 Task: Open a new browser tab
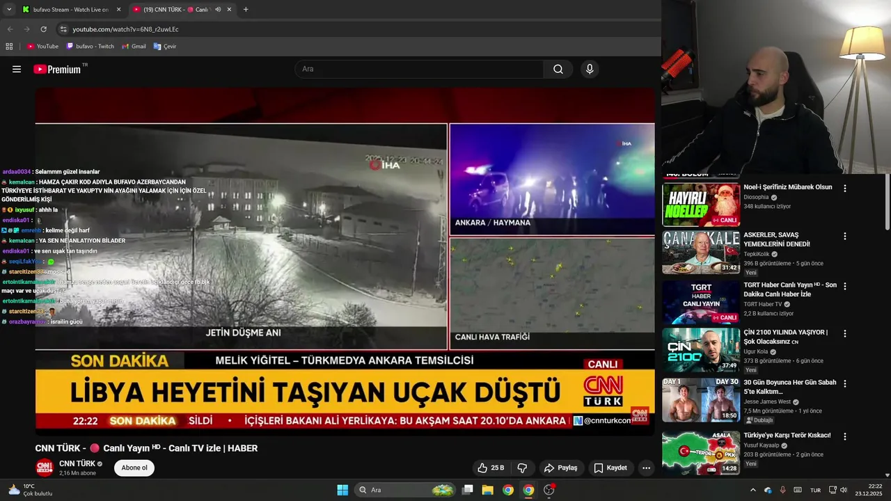tap(246, 10)
